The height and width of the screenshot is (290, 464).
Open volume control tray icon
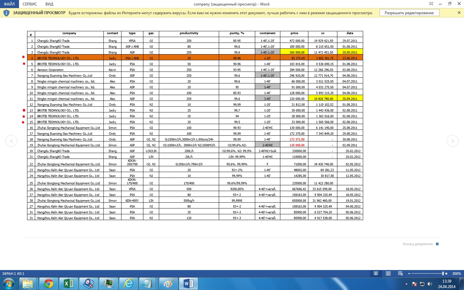[x=430, y=284]
